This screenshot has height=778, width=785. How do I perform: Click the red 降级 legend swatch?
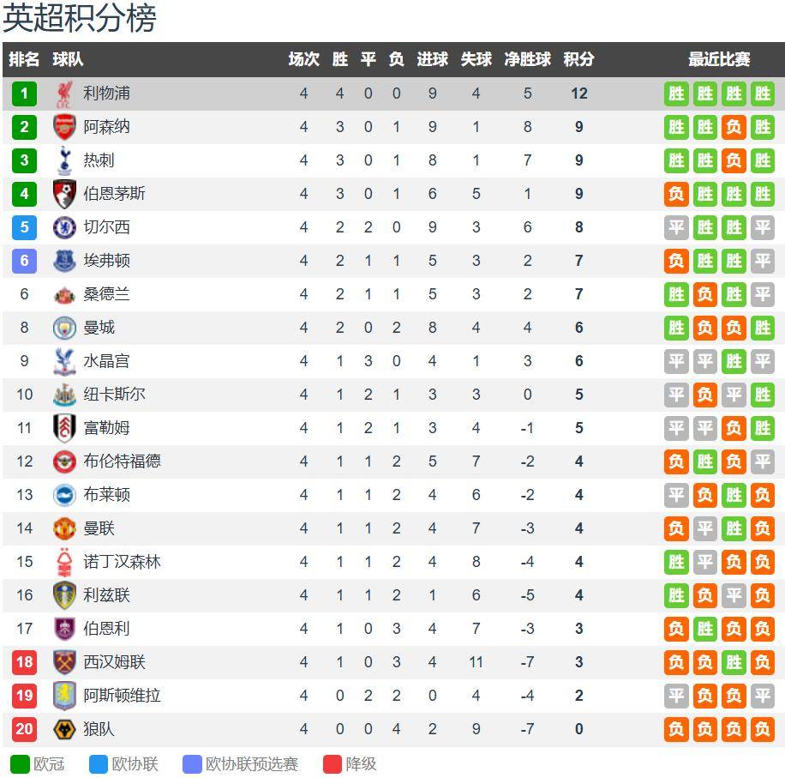[x=333, y=763]
